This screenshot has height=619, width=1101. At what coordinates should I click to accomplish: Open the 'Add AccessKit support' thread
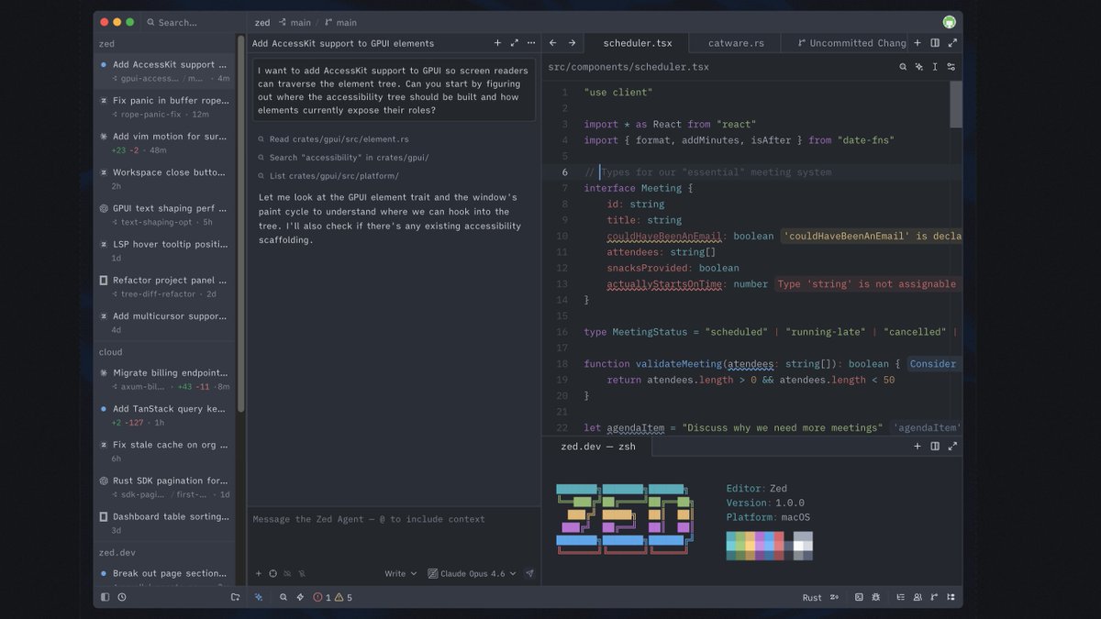click(x=164, y=72)
